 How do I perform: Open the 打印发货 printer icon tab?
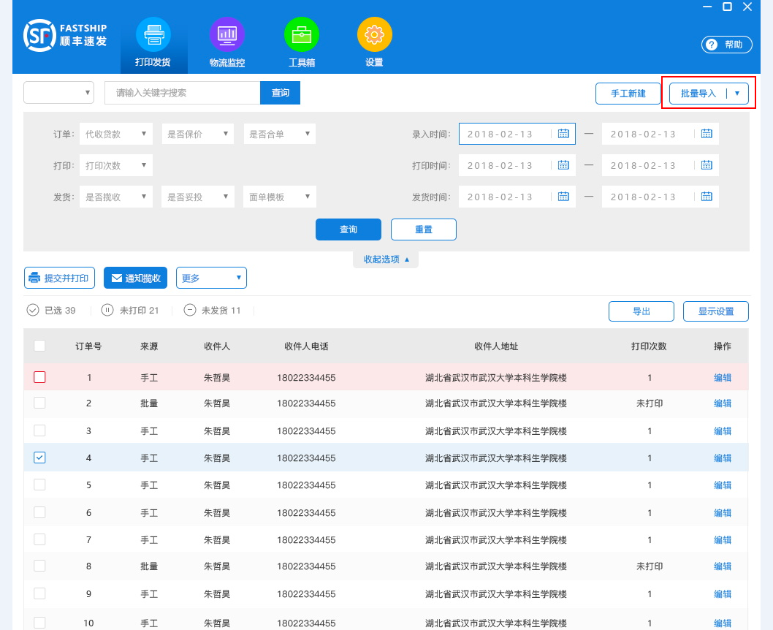(153, 35)
